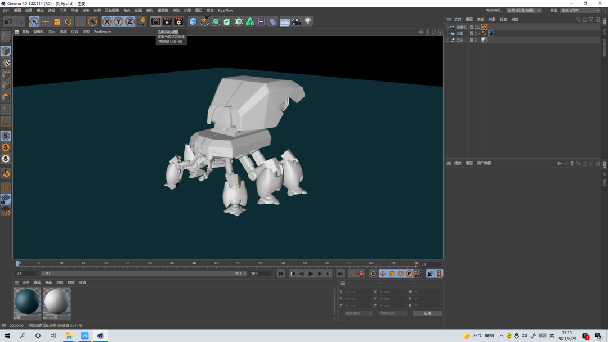Open the 节点空间 dropdown
Viewport: 608px width, 342px height.
point(524,11)
